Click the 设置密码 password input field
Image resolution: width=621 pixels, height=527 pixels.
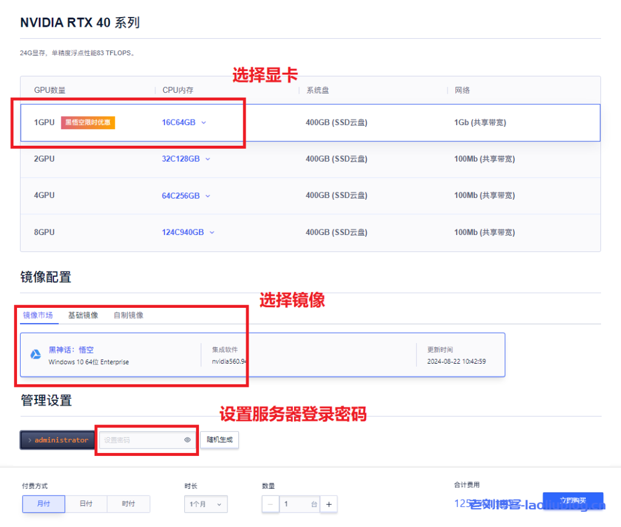139,440
